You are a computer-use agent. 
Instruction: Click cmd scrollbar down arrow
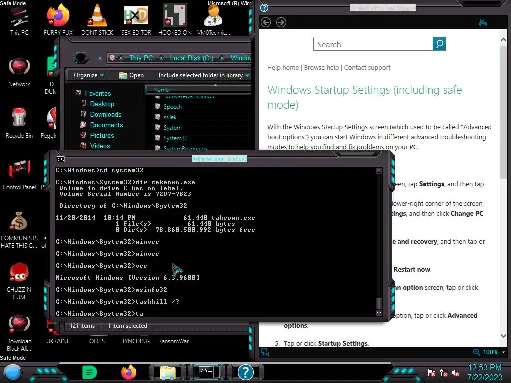point(379,313)
